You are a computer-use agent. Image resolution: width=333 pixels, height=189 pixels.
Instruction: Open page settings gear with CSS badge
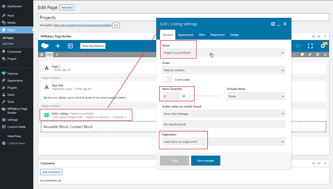[323, 45]
